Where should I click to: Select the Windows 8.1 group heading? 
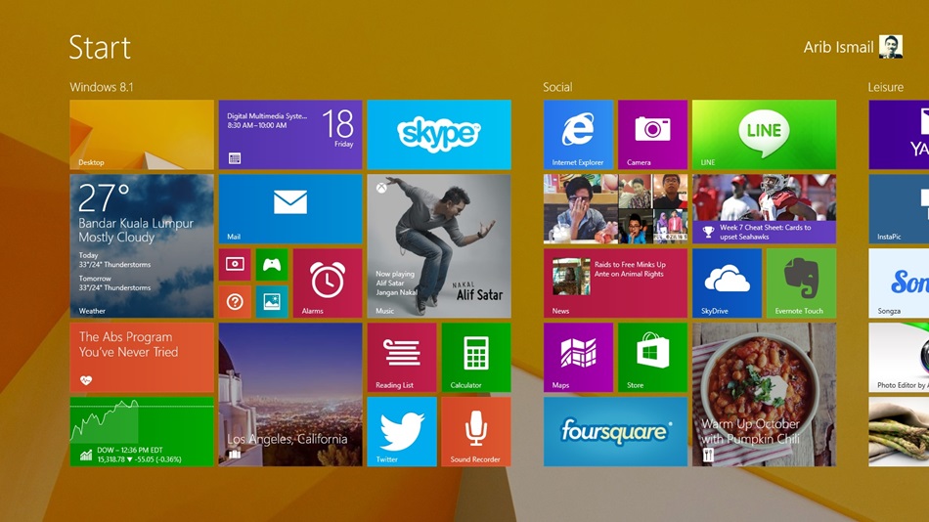(x=102, y=87)
